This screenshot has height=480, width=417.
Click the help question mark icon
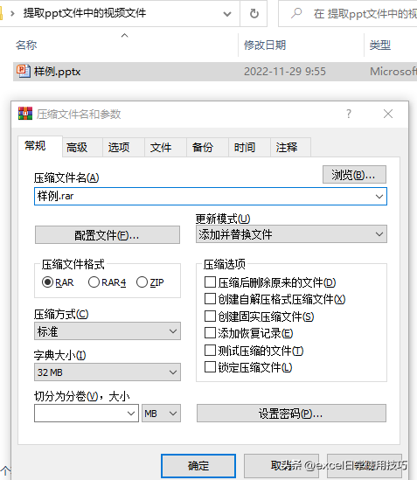pyautogui.click(x=349, y=114)
